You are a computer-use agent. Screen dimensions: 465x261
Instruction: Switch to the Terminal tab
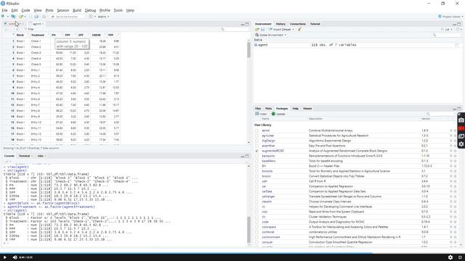pos(24,156)
